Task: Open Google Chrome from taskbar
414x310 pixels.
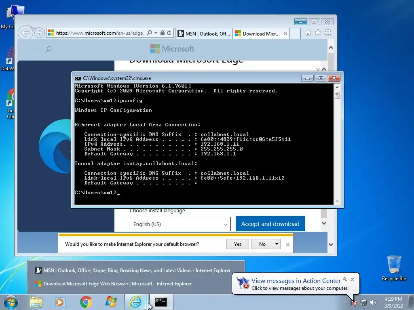Action: 86,302
